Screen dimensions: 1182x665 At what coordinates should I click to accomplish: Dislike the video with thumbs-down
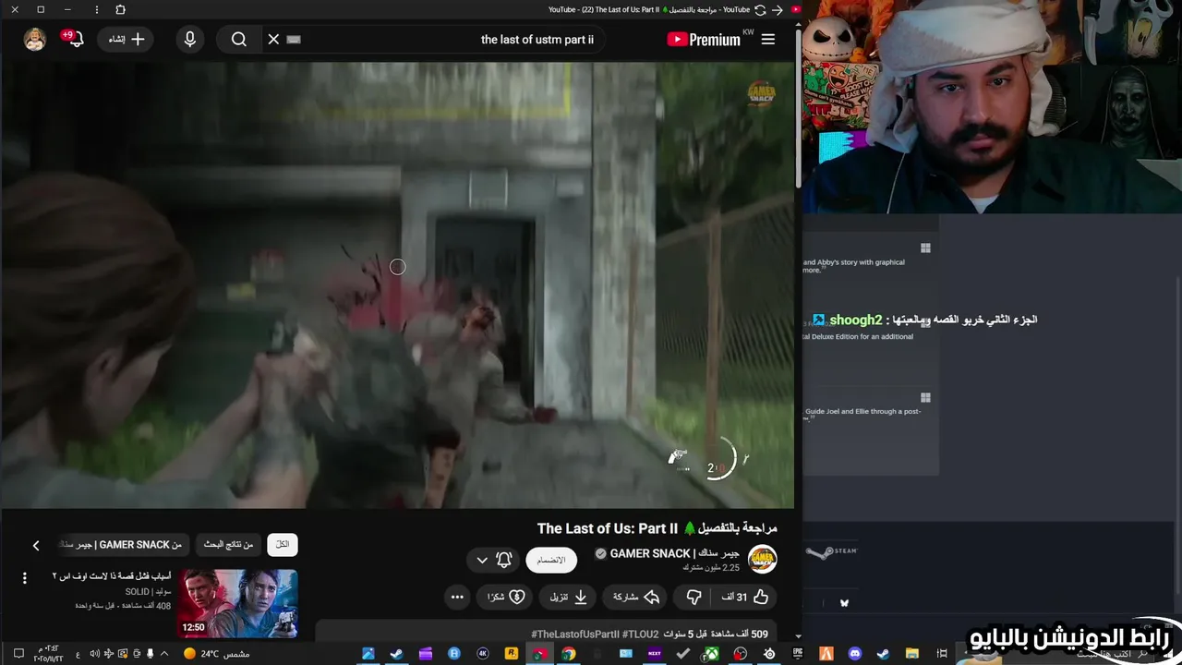[x=694, y=598]
